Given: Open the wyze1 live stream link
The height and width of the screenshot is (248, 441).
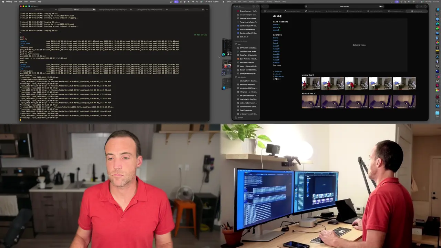Looking at the screenshot, I should 276,27.
